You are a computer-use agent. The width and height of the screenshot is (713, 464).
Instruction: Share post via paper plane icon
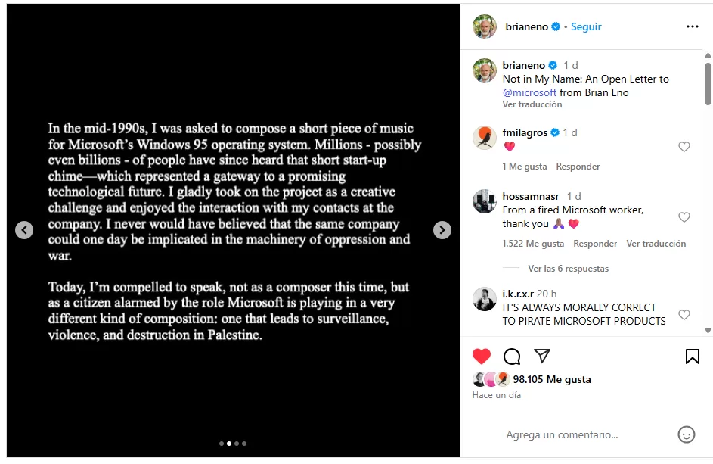(x=542, y=357)
